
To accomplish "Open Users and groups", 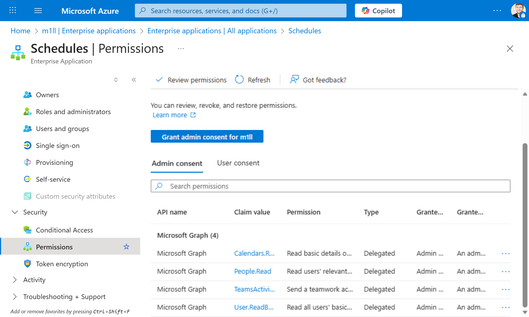I will pyautogui.click(x=62, y=129).
